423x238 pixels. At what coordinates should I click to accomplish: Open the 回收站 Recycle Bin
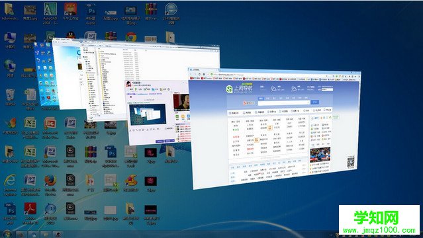click(10, 97)
